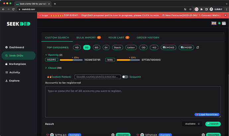Collapse the Opening section
Screen dimensions: 229x136
(x=54, y=55)
